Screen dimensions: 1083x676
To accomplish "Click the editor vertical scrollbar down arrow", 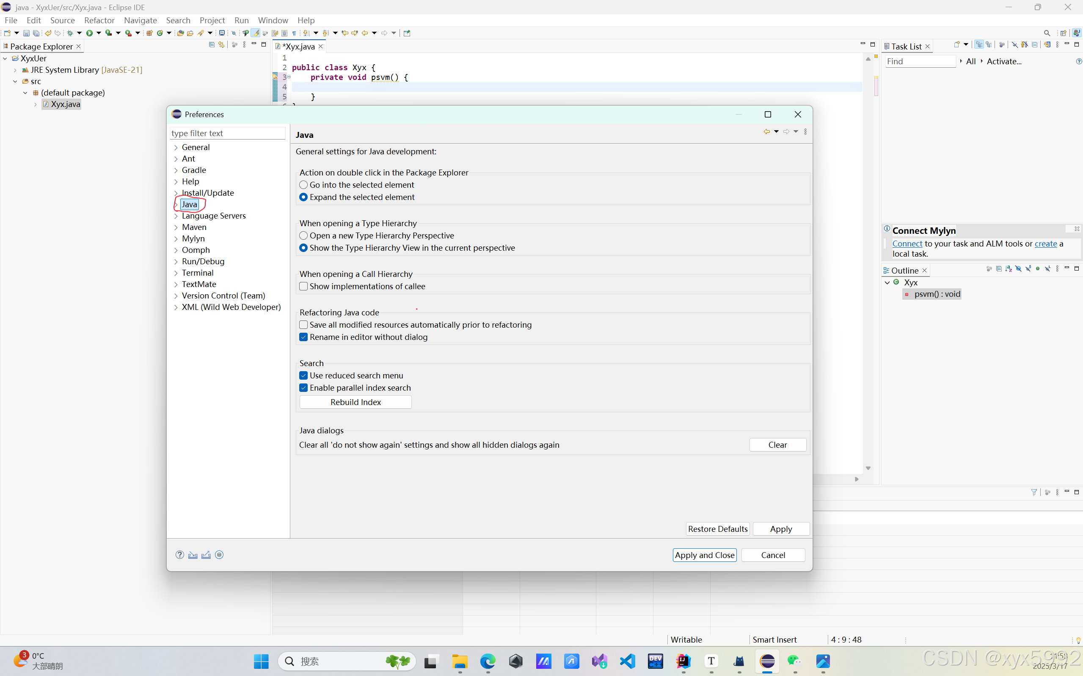I will (x=868, y=468).
